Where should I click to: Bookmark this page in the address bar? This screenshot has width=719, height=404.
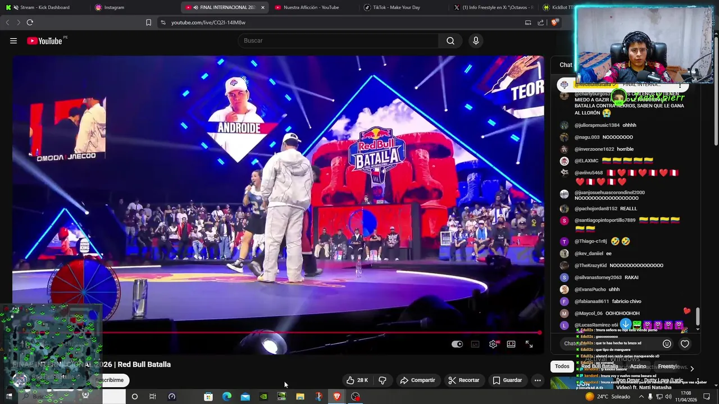point(148,22)
